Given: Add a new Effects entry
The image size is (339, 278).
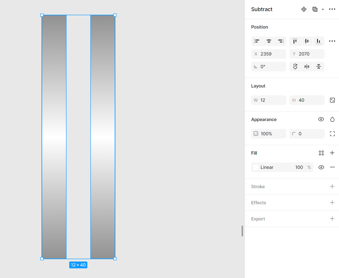Looking at the screenshot, I should point(332,203).
